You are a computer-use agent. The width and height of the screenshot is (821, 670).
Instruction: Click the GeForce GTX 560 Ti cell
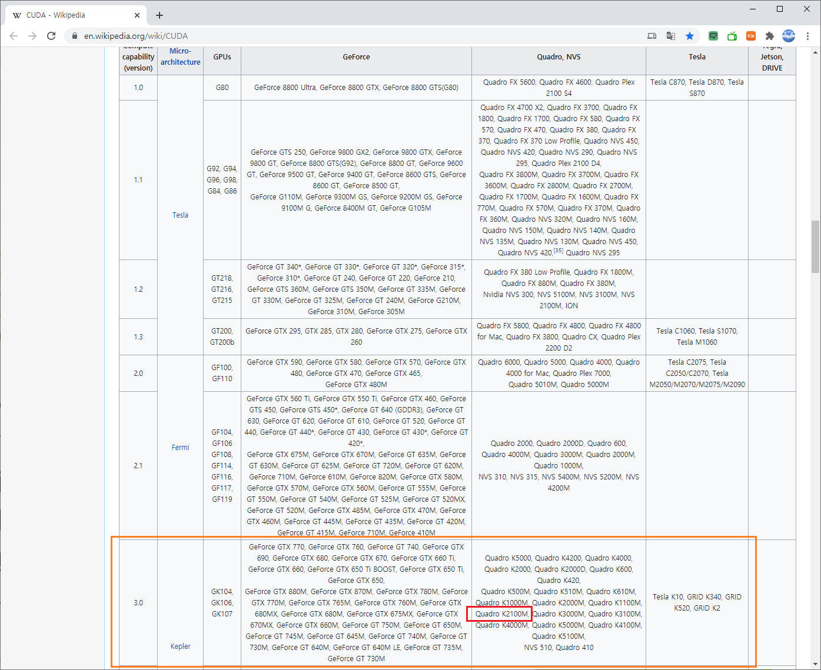[356, 466]
